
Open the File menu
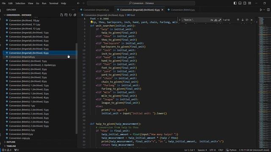pos(4,3)
